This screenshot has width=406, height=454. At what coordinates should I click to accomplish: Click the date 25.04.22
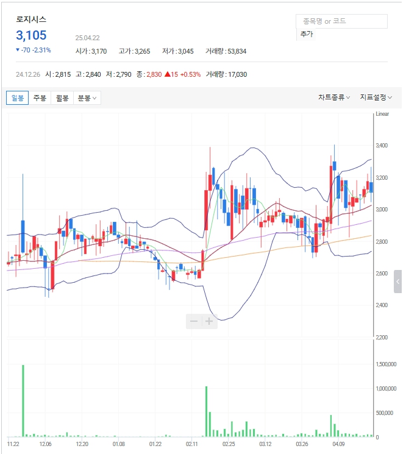tap(87, 38)
